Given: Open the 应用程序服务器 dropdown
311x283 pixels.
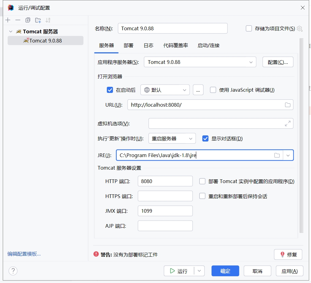Looking at the screenshot, I should click(x=200, y=62).
